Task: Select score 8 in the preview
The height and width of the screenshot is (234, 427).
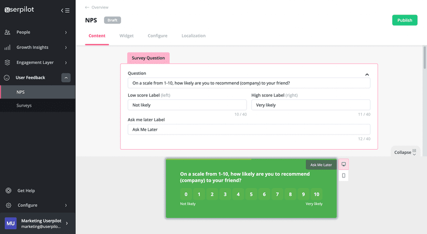Action: 290,194
